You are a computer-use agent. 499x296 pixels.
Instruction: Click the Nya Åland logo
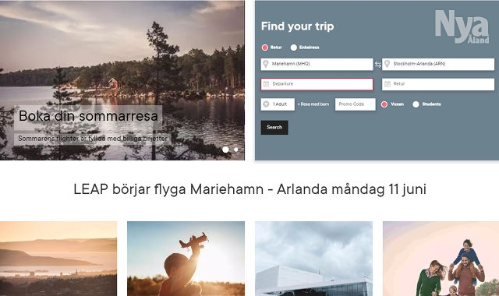click(462, 26)
